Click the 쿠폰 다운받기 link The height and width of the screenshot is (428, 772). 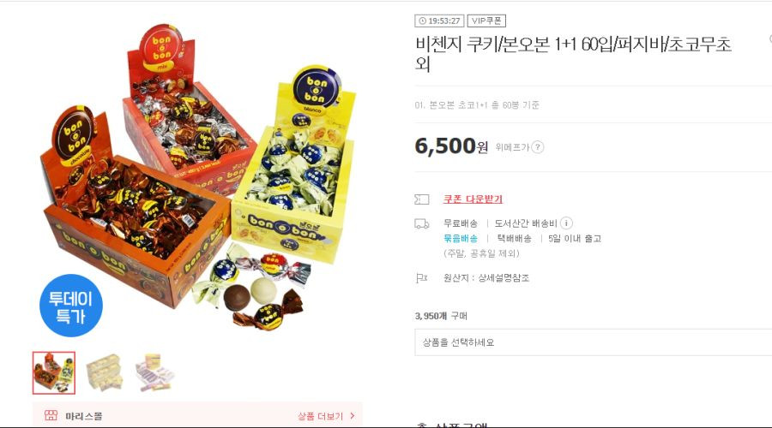pos(473,199)
